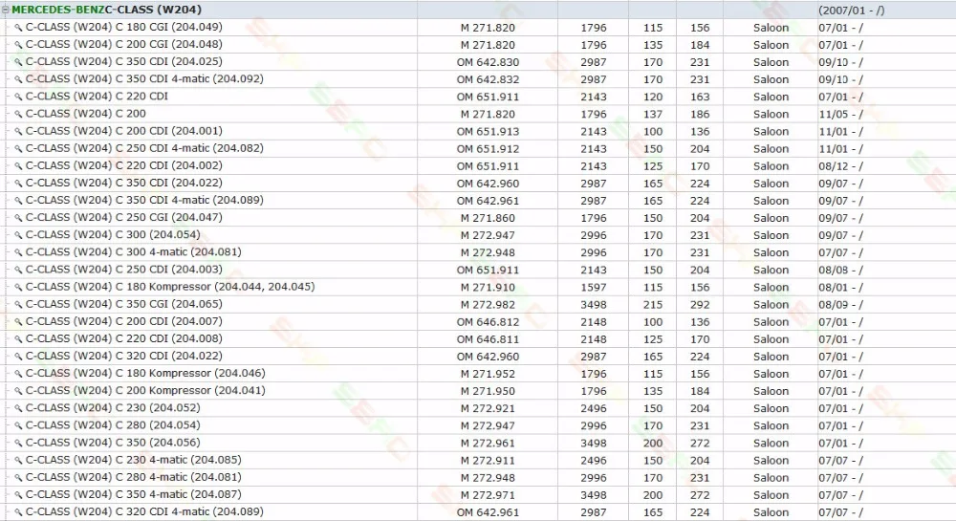Viewport: 956px width, 521px height.
Task: Click magnifier icon beside C 280 4-matic (204.081)
Action: click(18, 477)
